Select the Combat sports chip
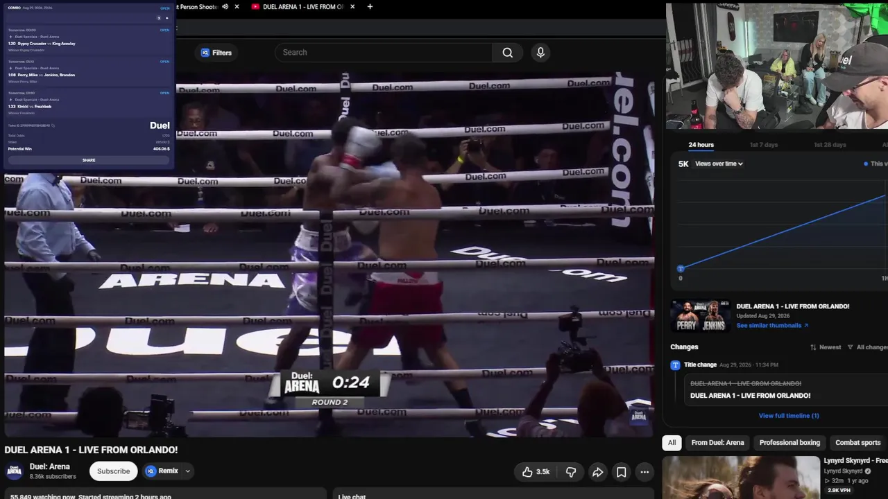Image resolution: width=888 pixels, height=499 pixels. (857, 443)
